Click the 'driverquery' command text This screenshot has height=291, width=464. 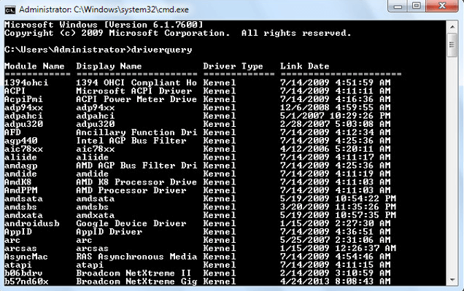click(161, 50)
